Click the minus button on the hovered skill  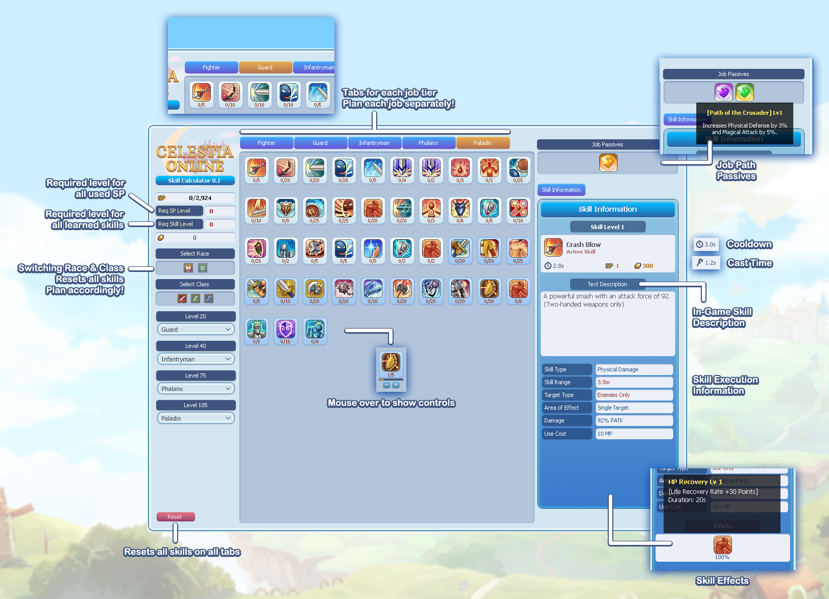point(386,385)
